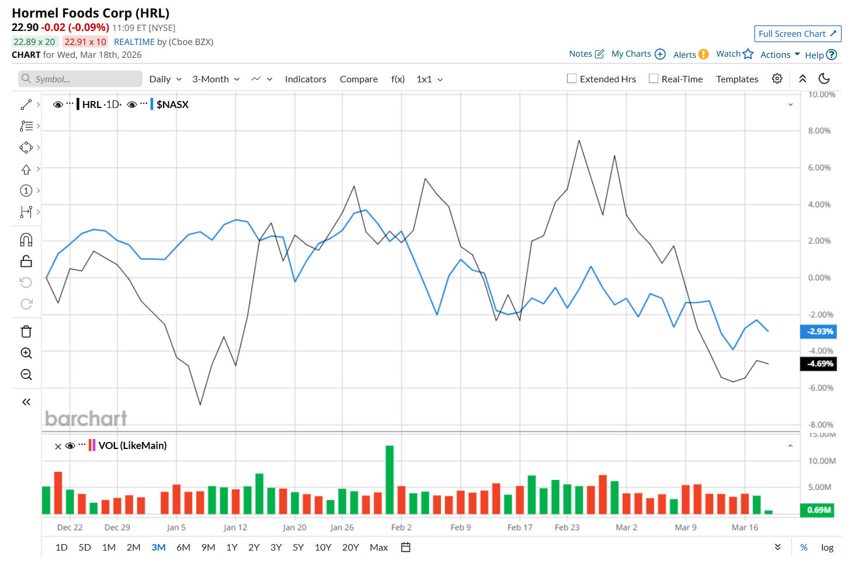Zoom out on the chart
861x564 pixels.
tap(26, 375)
